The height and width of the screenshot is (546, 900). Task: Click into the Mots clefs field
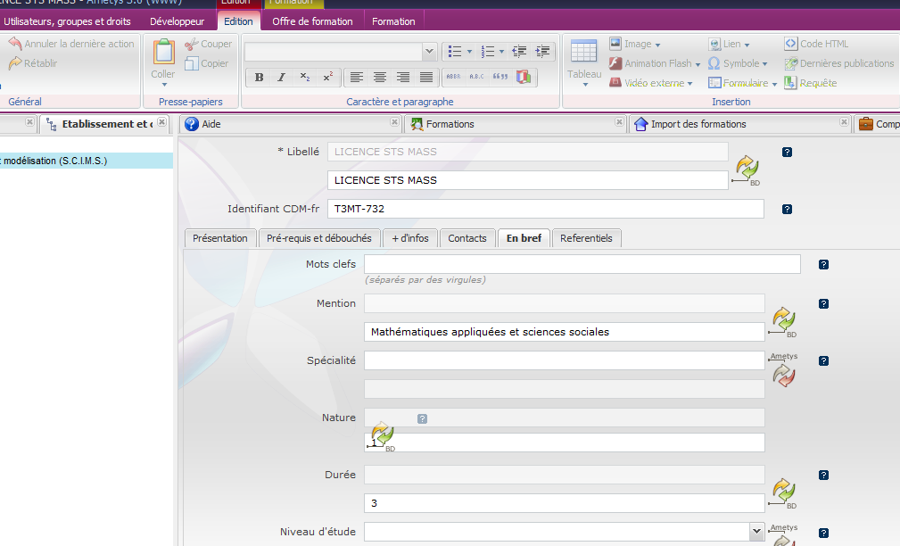(582, 264)
